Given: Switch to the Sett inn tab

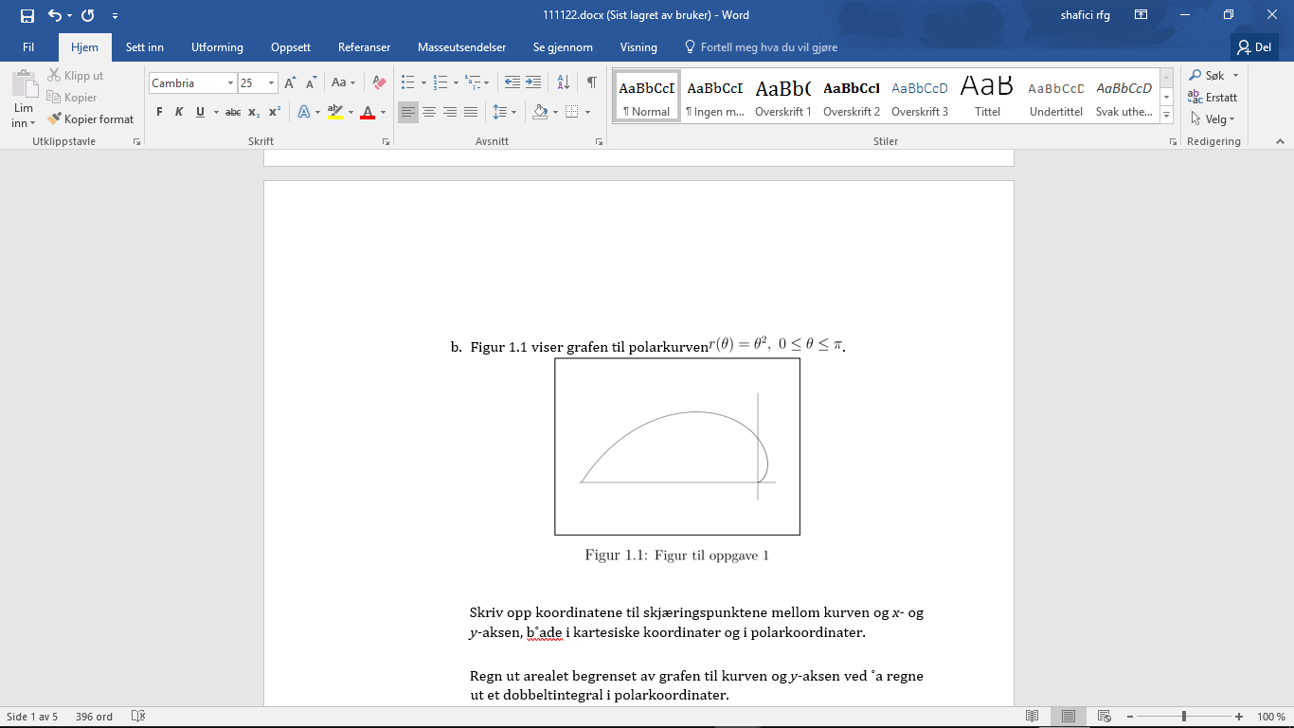Looking at the screenshot, I should tap(145, 47).
